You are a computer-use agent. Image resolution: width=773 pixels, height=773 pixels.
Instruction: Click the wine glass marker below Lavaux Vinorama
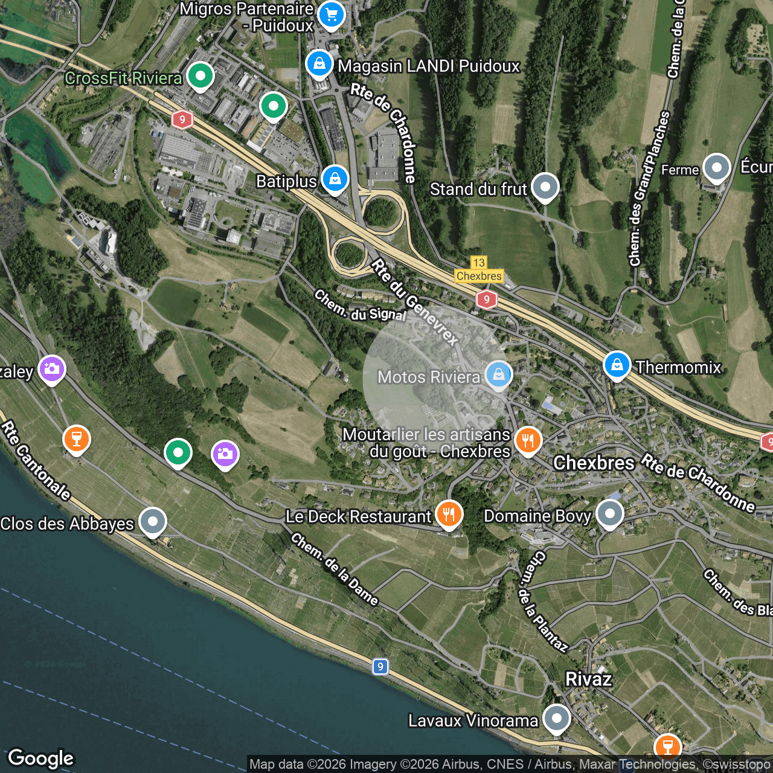click(x=667, y=747)
